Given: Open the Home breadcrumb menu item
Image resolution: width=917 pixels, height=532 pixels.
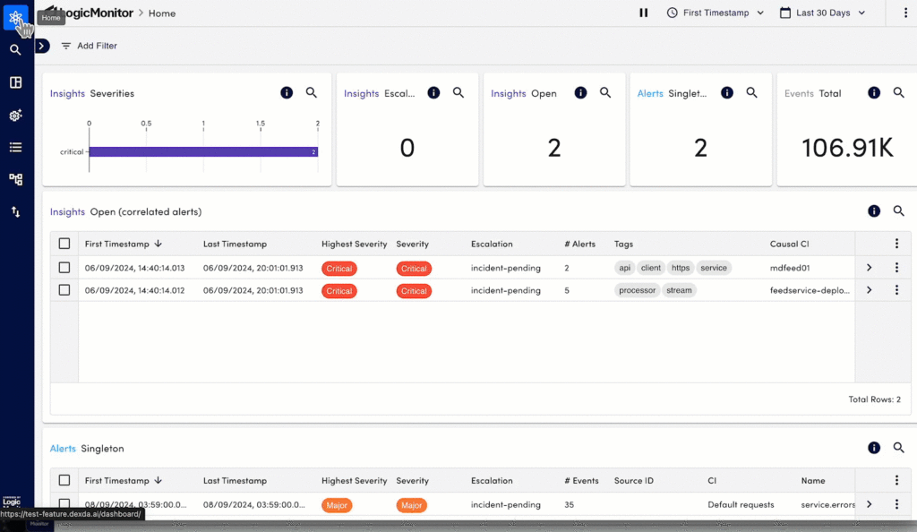Looking at the screenshot, I should click(x=161, y=13).
